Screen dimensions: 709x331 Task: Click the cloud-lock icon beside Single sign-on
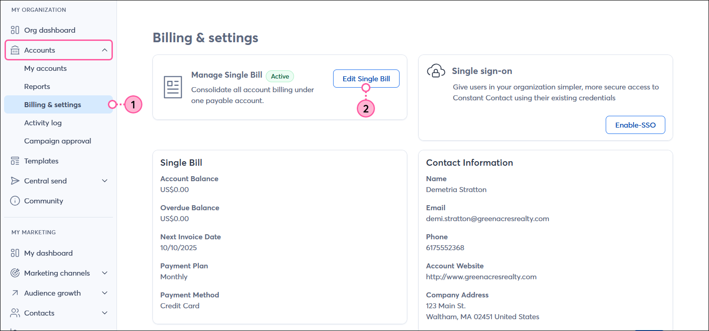tap(436, 71)
